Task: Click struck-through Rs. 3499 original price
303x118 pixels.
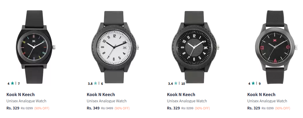Action: (x=107, y=108)
